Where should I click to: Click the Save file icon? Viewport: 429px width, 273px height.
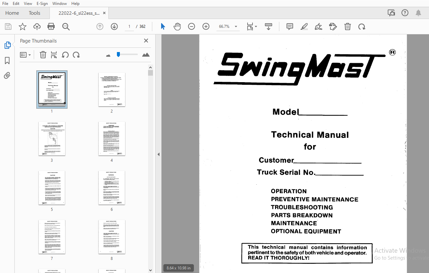8,27
